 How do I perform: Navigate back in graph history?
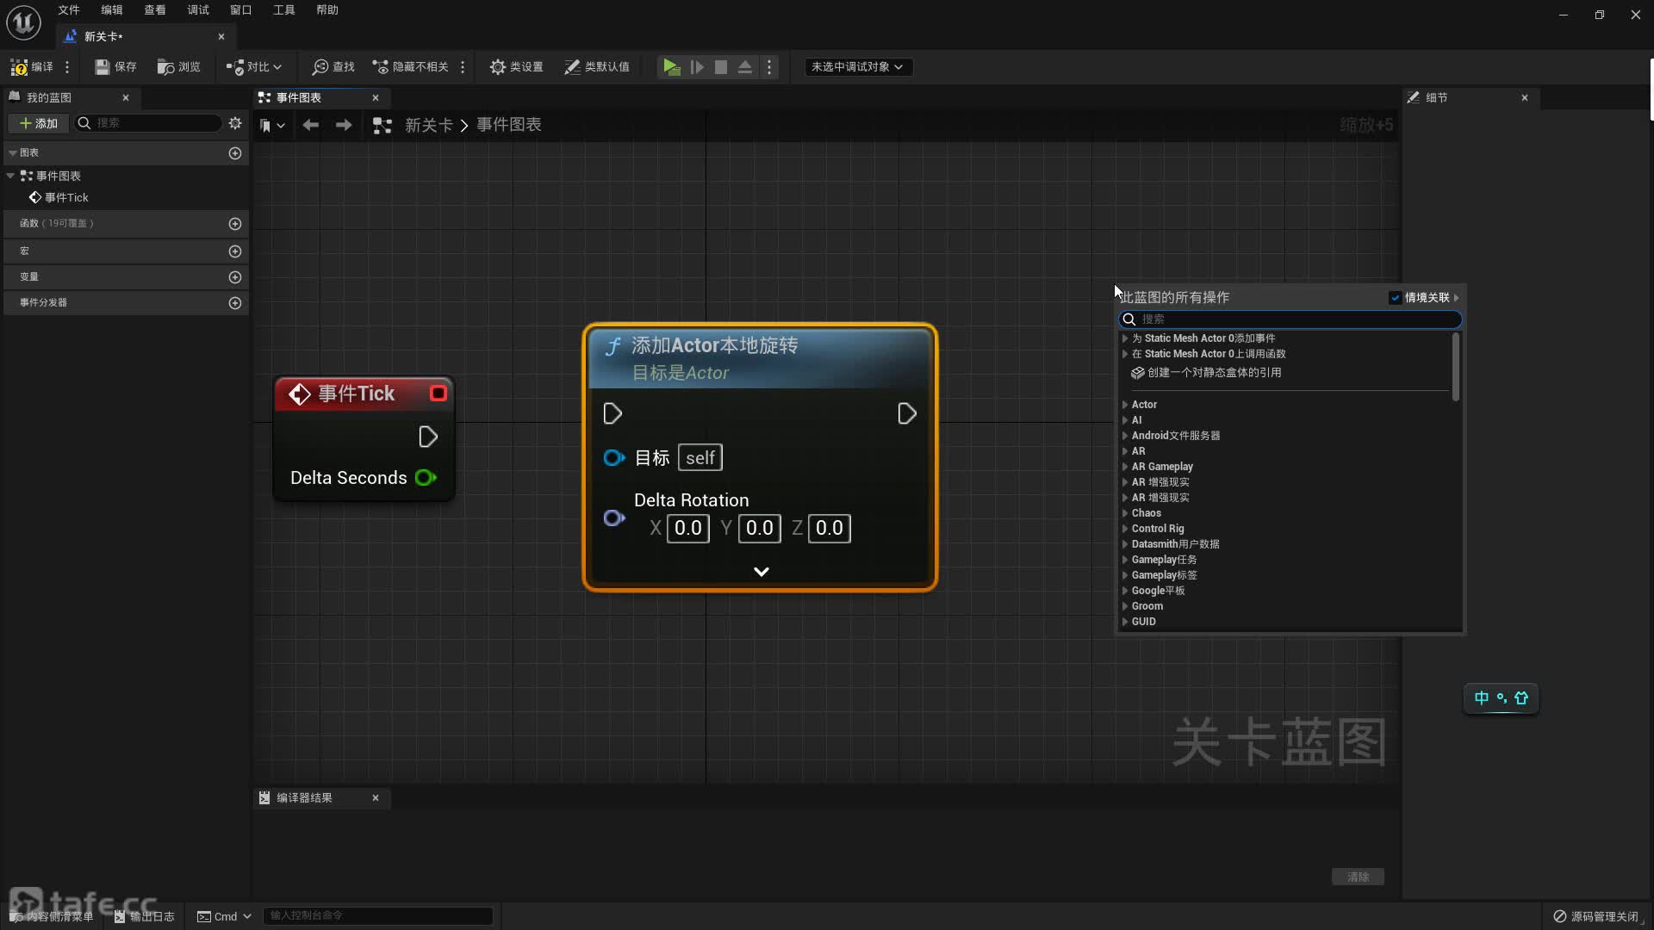(x=311, y=125)
